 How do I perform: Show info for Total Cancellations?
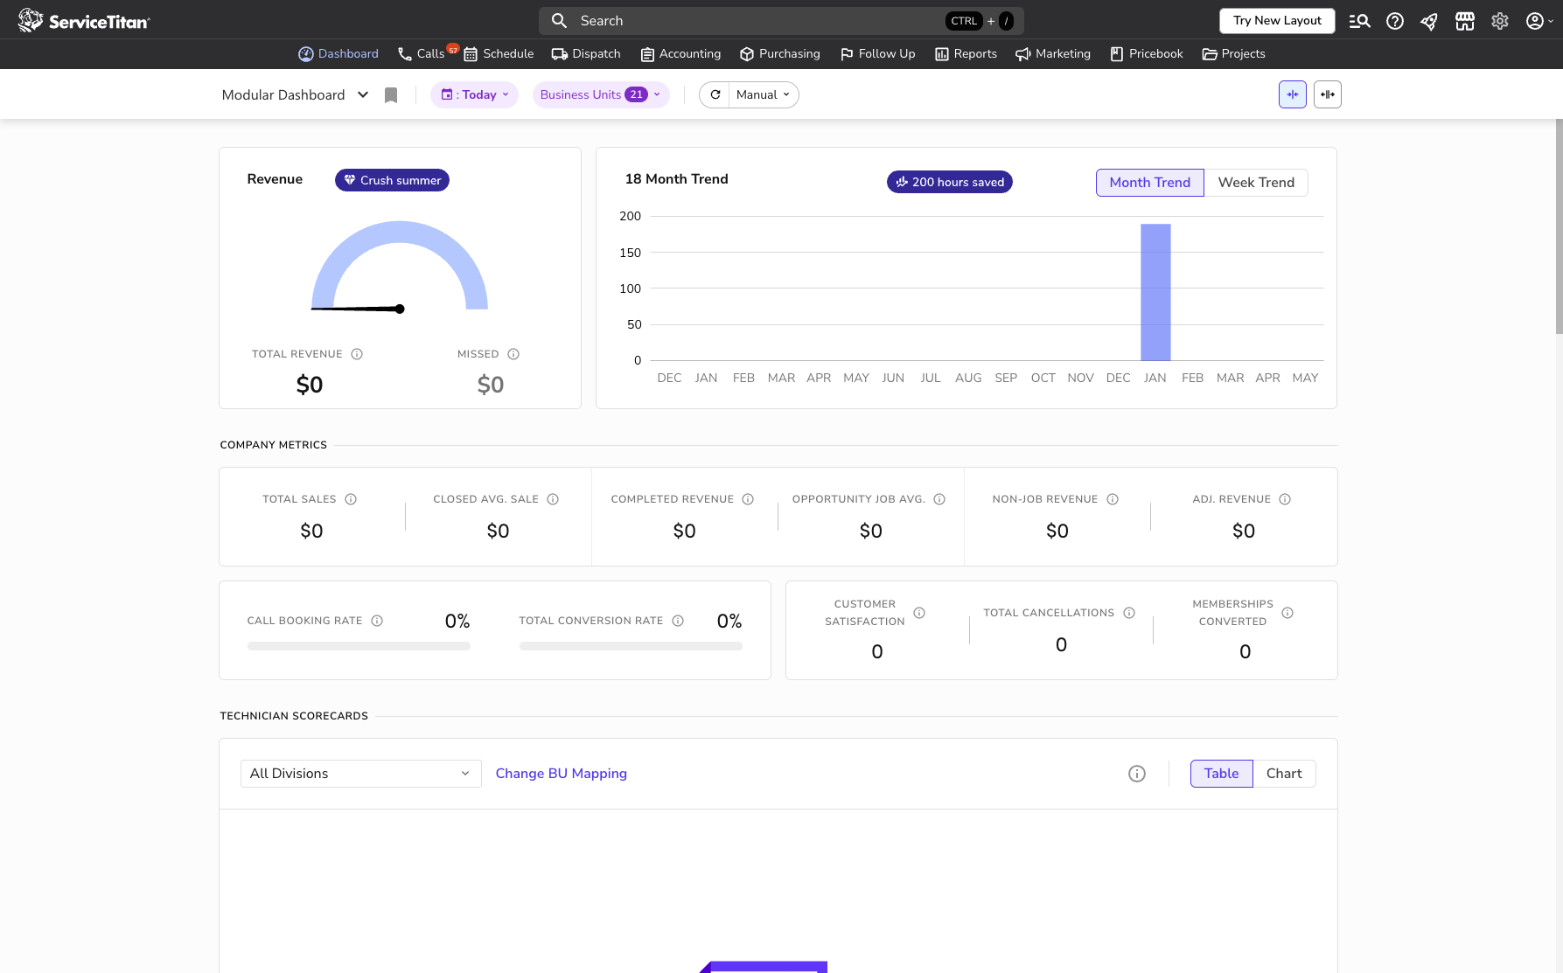[x=1129, y=613]
